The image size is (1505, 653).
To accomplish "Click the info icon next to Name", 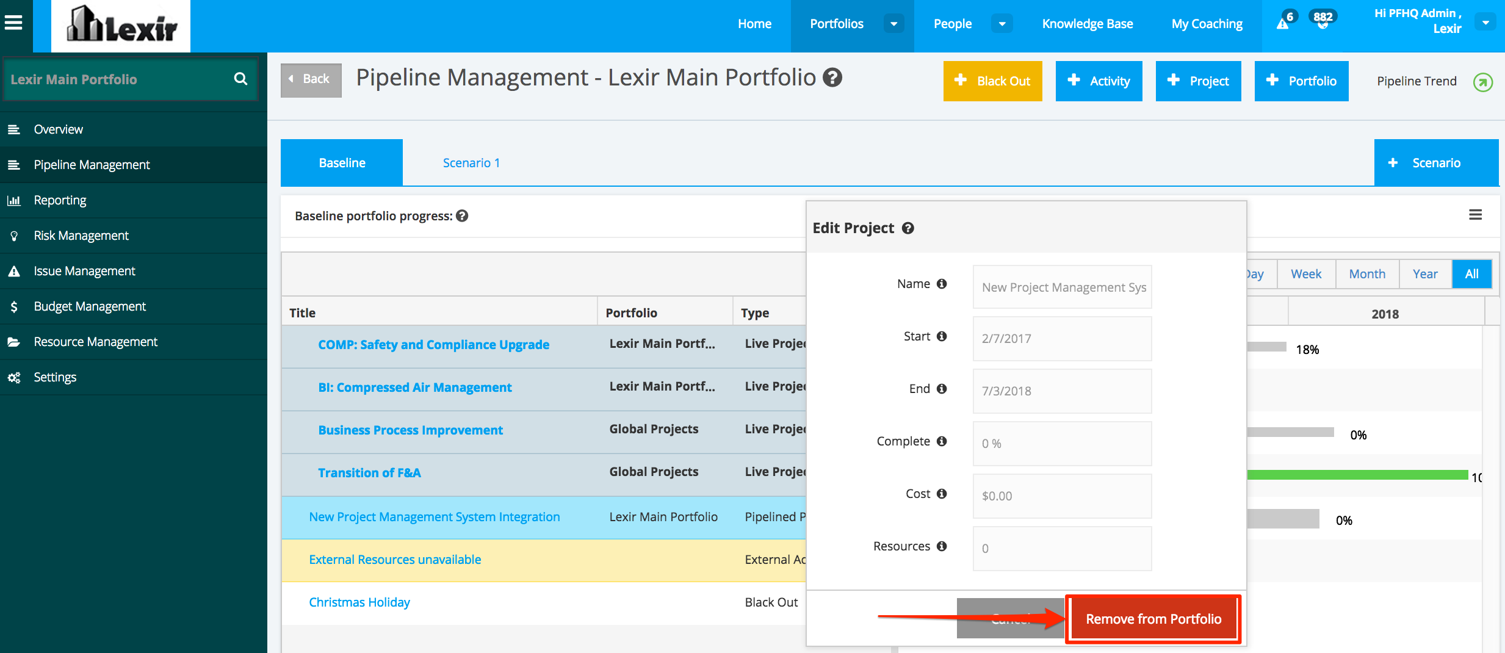I will [x=942, y=284].
